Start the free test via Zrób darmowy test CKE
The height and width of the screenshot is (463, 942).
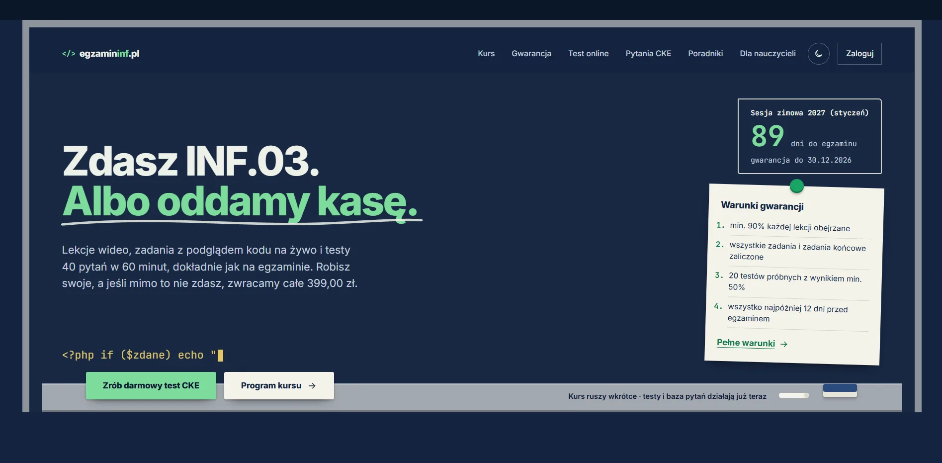(x=151, y=385)
